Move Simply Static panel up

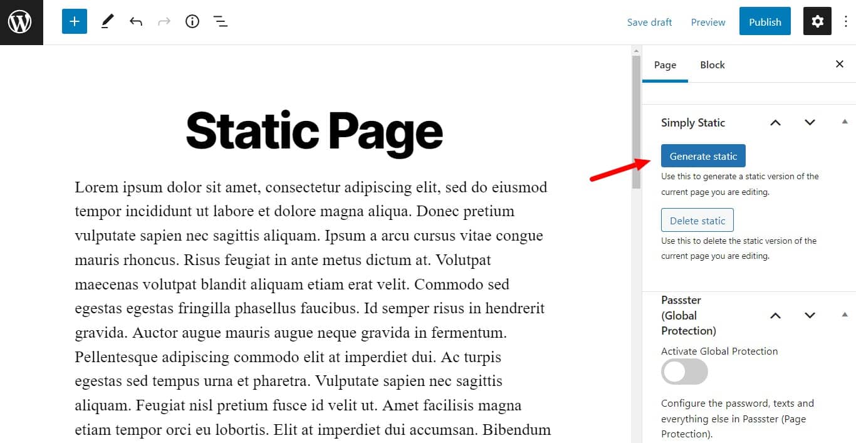(775, 123)
